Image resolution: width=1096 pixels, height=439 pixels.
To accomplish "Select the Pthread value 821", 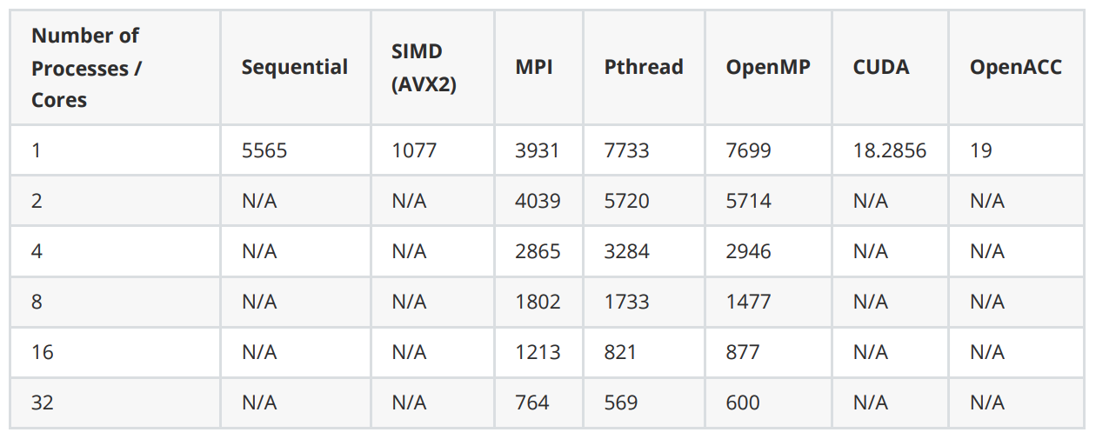I will point(620,353).
